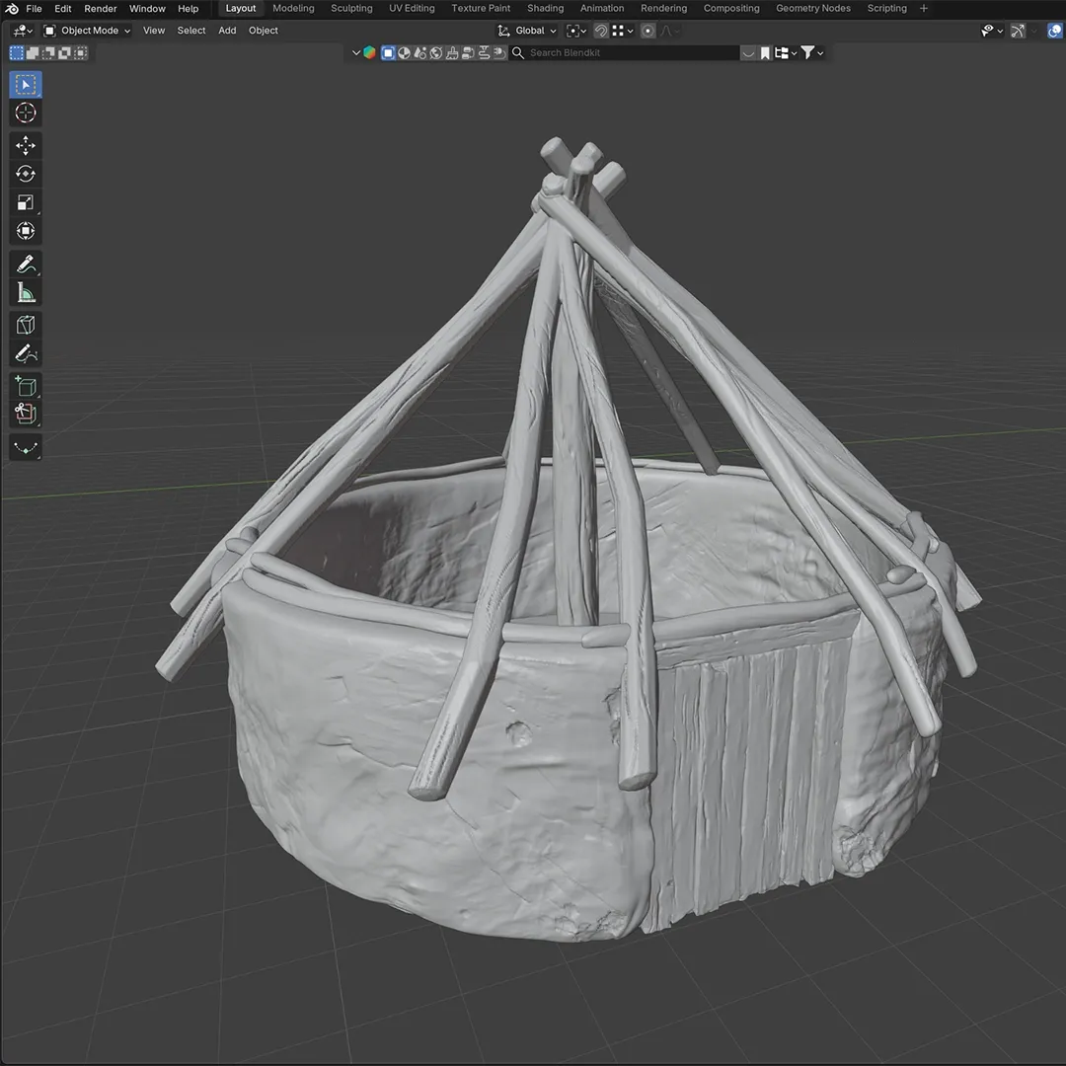Choose the Move tool
1066x1066 pixels.
(25, 145)
